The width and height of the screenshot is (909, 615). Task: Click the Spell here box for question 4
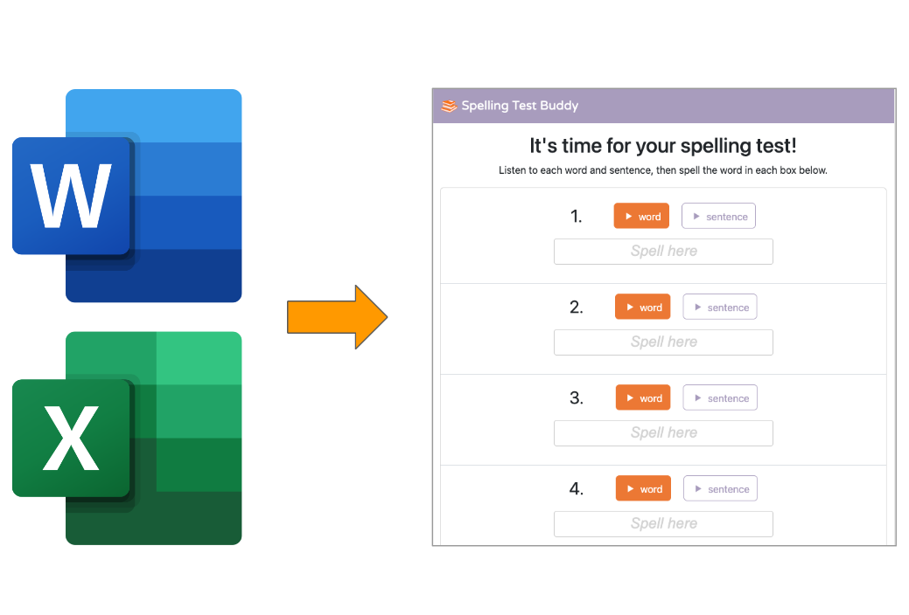coord(663,524)
